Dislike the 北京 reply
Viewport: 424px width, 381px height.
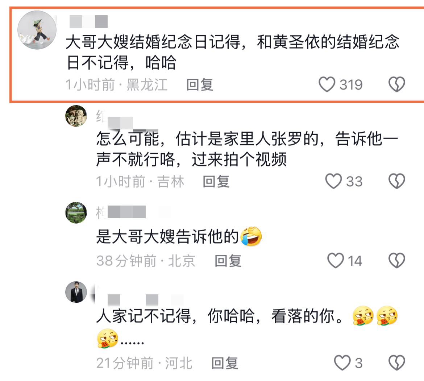[x=397, y=261]
